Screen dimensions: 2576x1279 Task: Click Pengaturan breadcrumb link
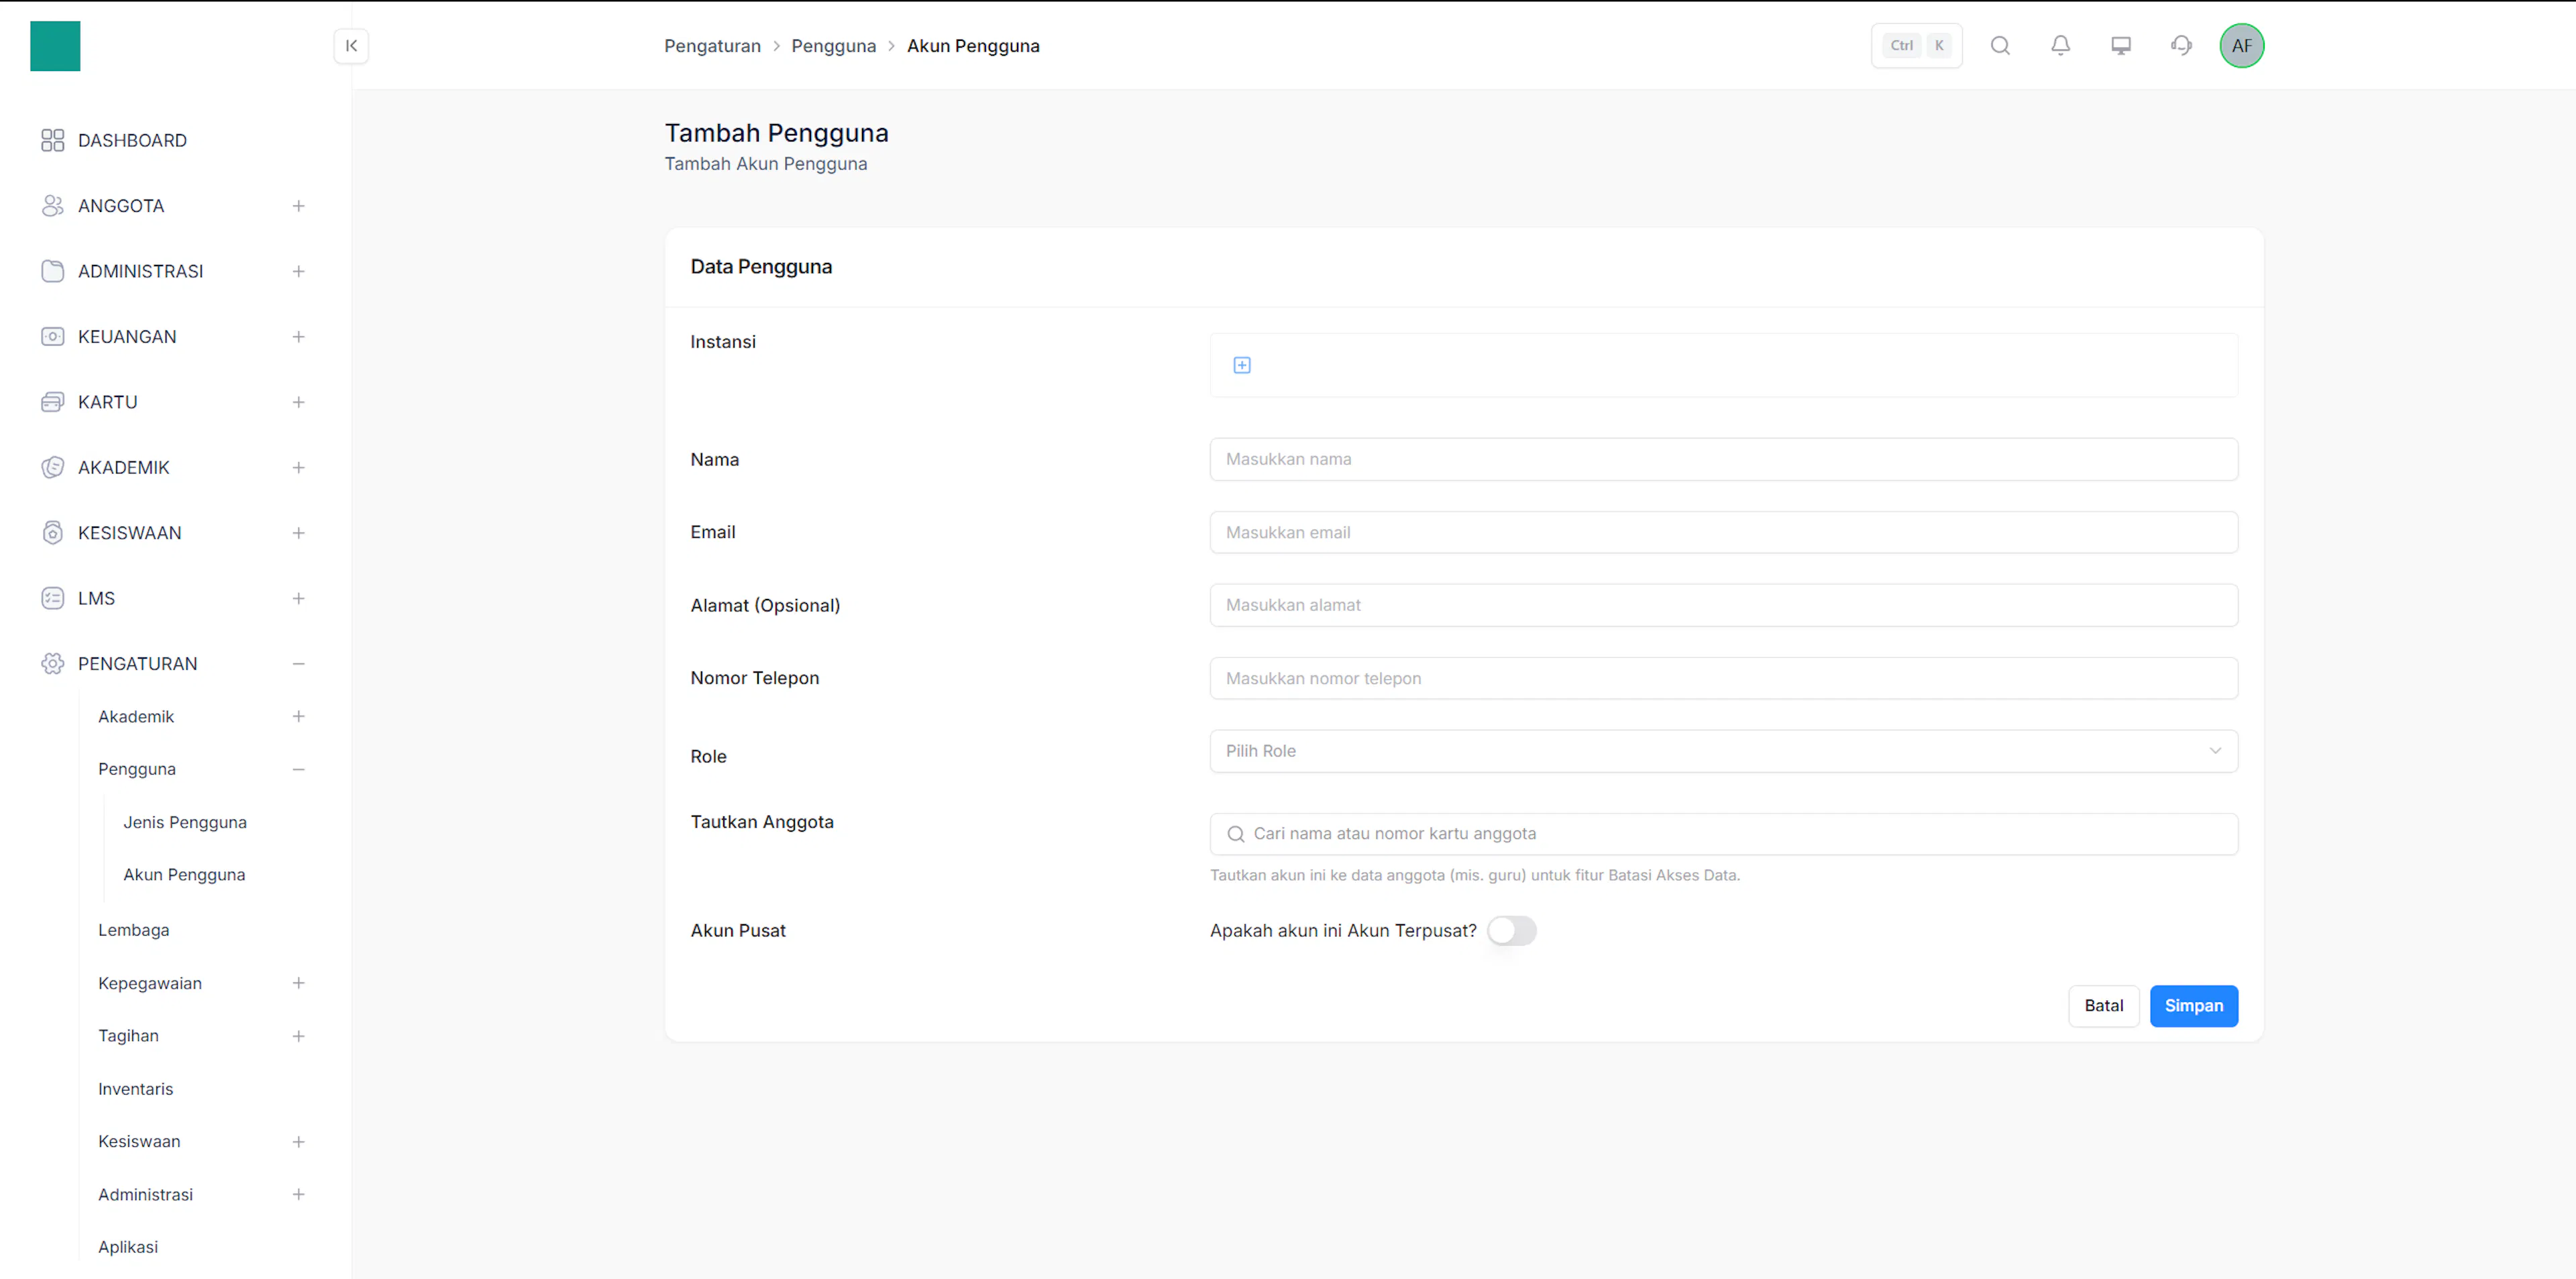[x=712, y=46]
